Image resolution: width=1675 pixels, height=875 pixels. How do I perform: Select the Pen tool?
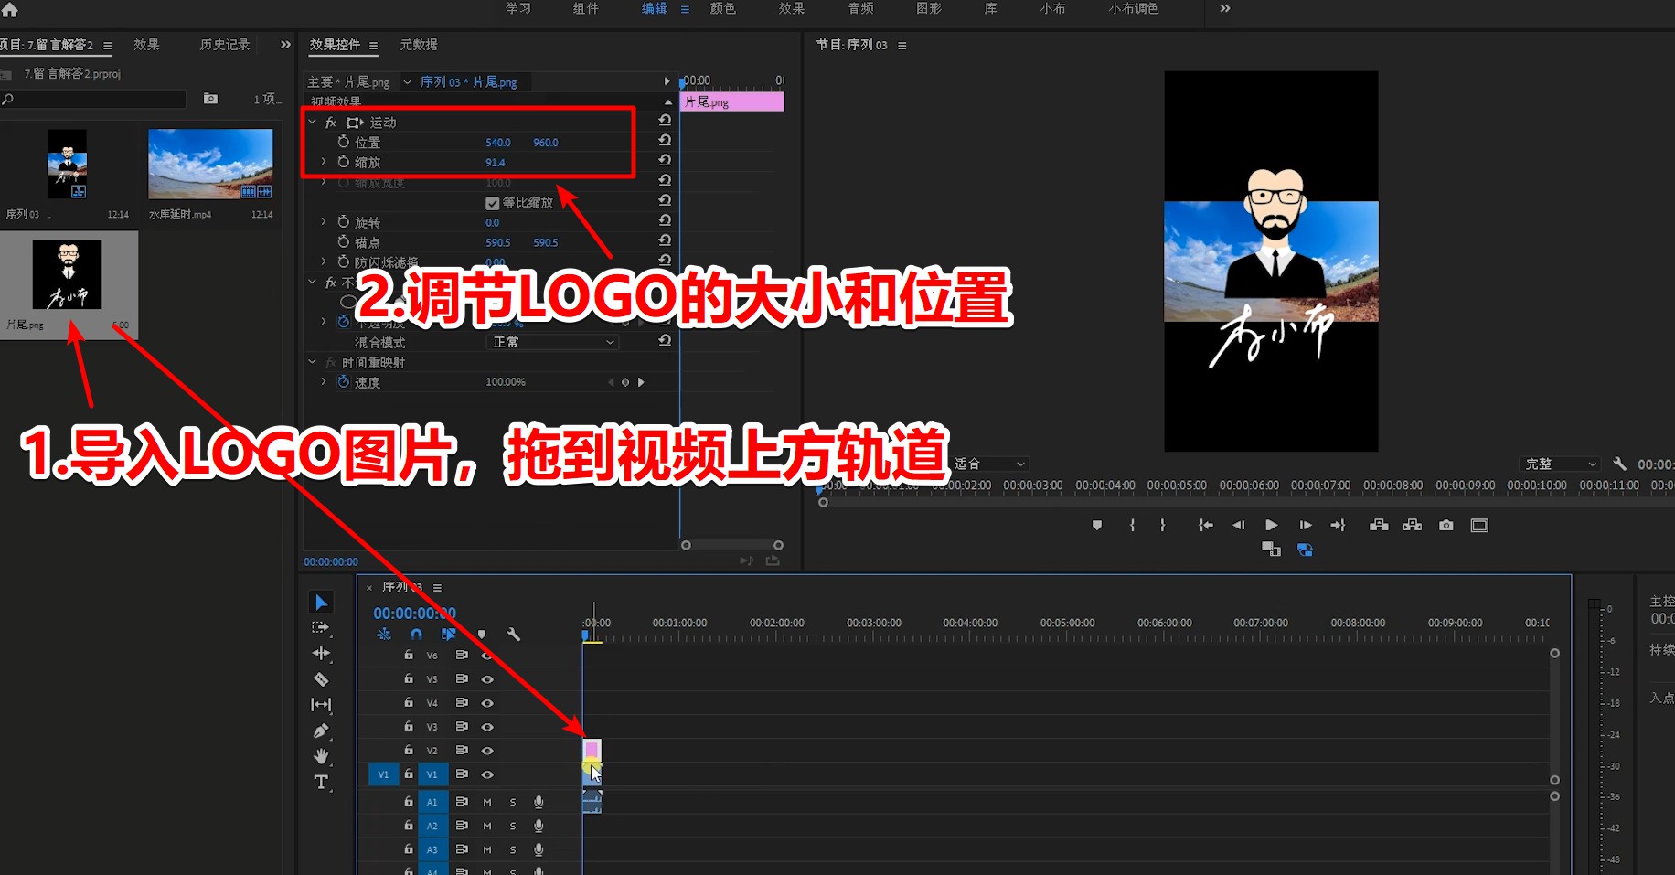[x=321, y=731]
